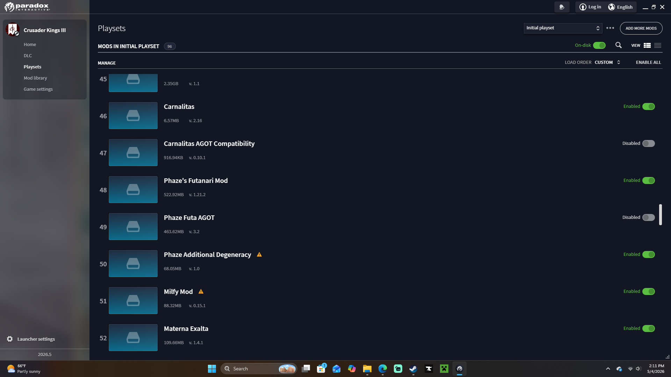Click the mod list scrollbar handle

pyautogui.click(x=661, y=215)
